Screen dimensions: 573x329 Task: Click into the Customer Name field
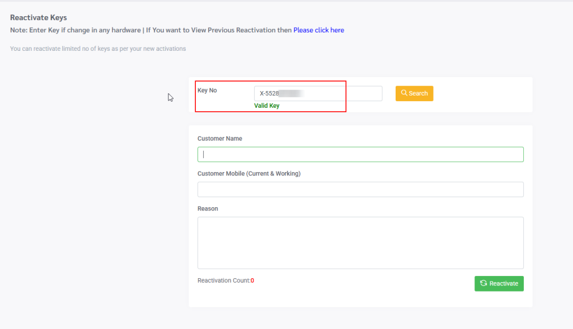click(x=360, y=154)
